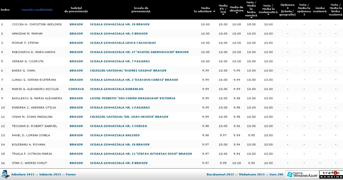Click the Trafic Ranking logo

331,175
